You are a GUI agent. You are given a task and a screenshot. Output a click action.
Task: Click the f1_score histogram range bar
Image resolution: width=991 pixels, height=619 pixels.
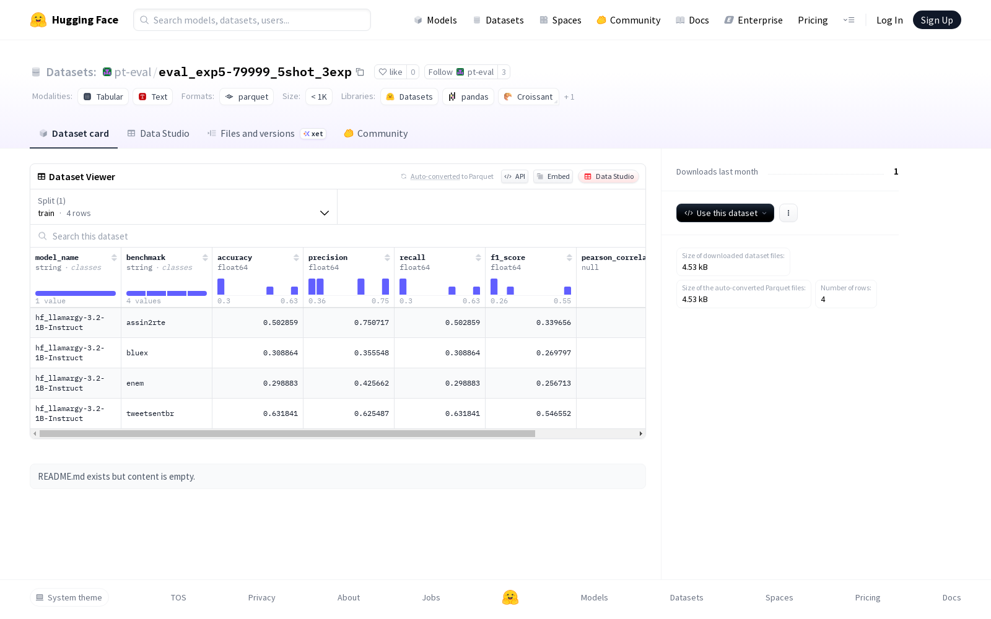pos(531,287)
